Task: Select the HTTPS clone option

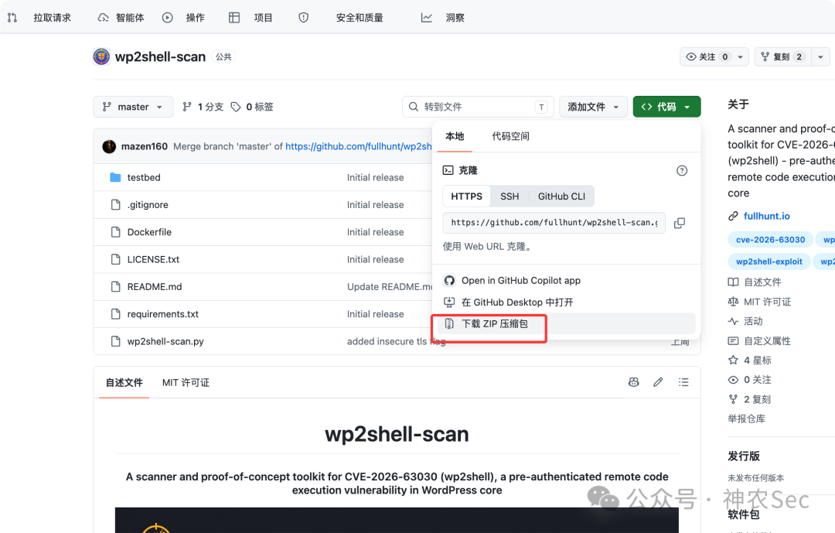Action: [x=466, y=196]
